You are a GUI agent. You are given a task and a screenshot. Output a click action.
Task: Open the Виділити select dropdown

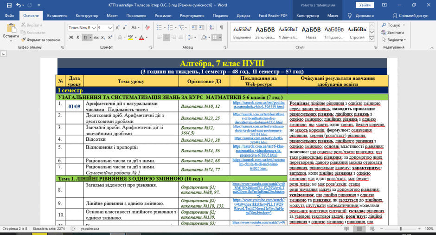(394, 40)
